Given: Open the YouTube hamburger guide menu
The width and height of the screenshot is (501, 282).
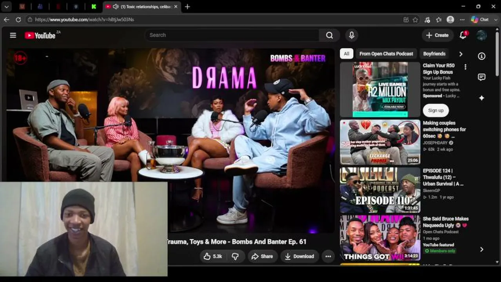Looking at the screenshot, I should coord(13,35).
